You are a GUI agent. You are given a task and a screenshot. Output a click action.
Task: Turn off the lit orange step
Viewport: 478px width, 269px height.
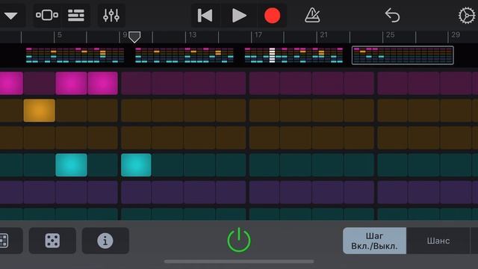click(x=40, y=111)
